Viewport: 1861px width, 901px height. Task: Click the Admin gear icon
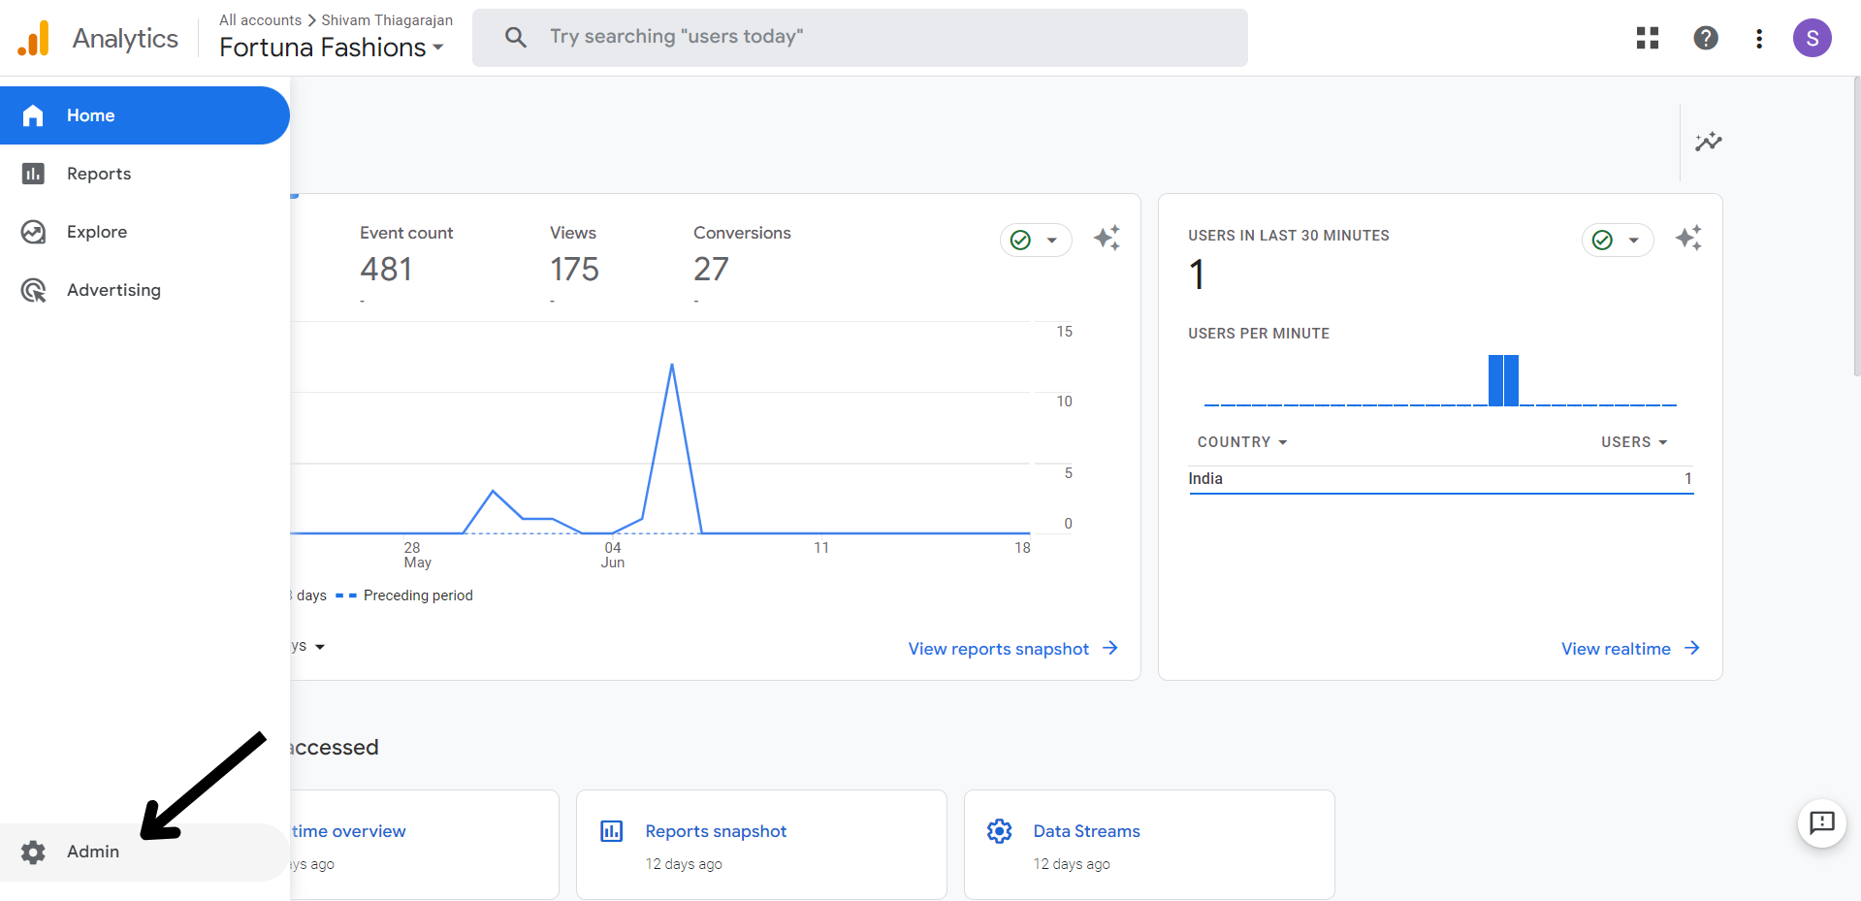tap(34, 852)
